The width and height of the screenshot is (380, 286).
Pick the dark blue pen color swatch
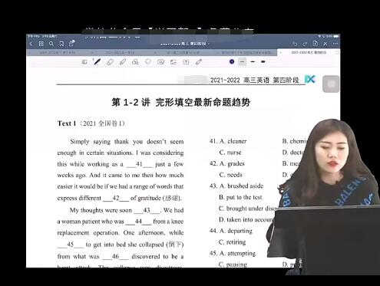pos(232,61)
